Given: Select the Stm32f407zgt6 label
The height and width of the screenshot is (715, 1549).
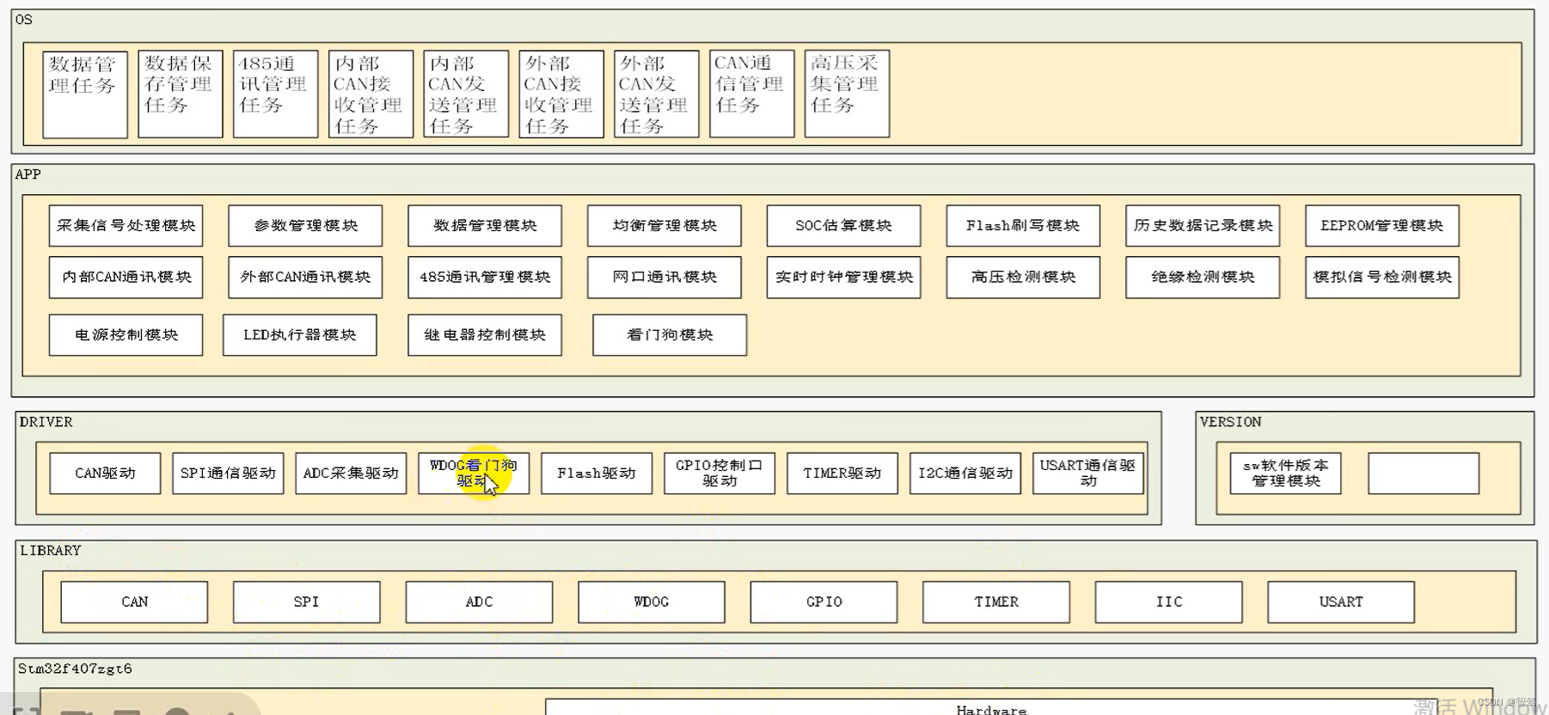Looking at the screenshot, I should [x=76, y=669].
